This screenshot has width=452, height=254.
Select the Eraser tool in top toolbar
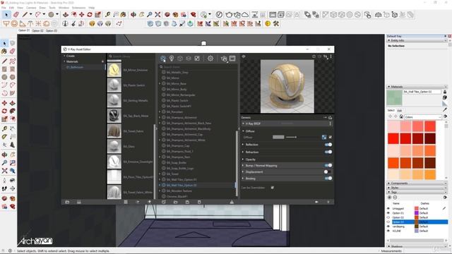point(16,14)
